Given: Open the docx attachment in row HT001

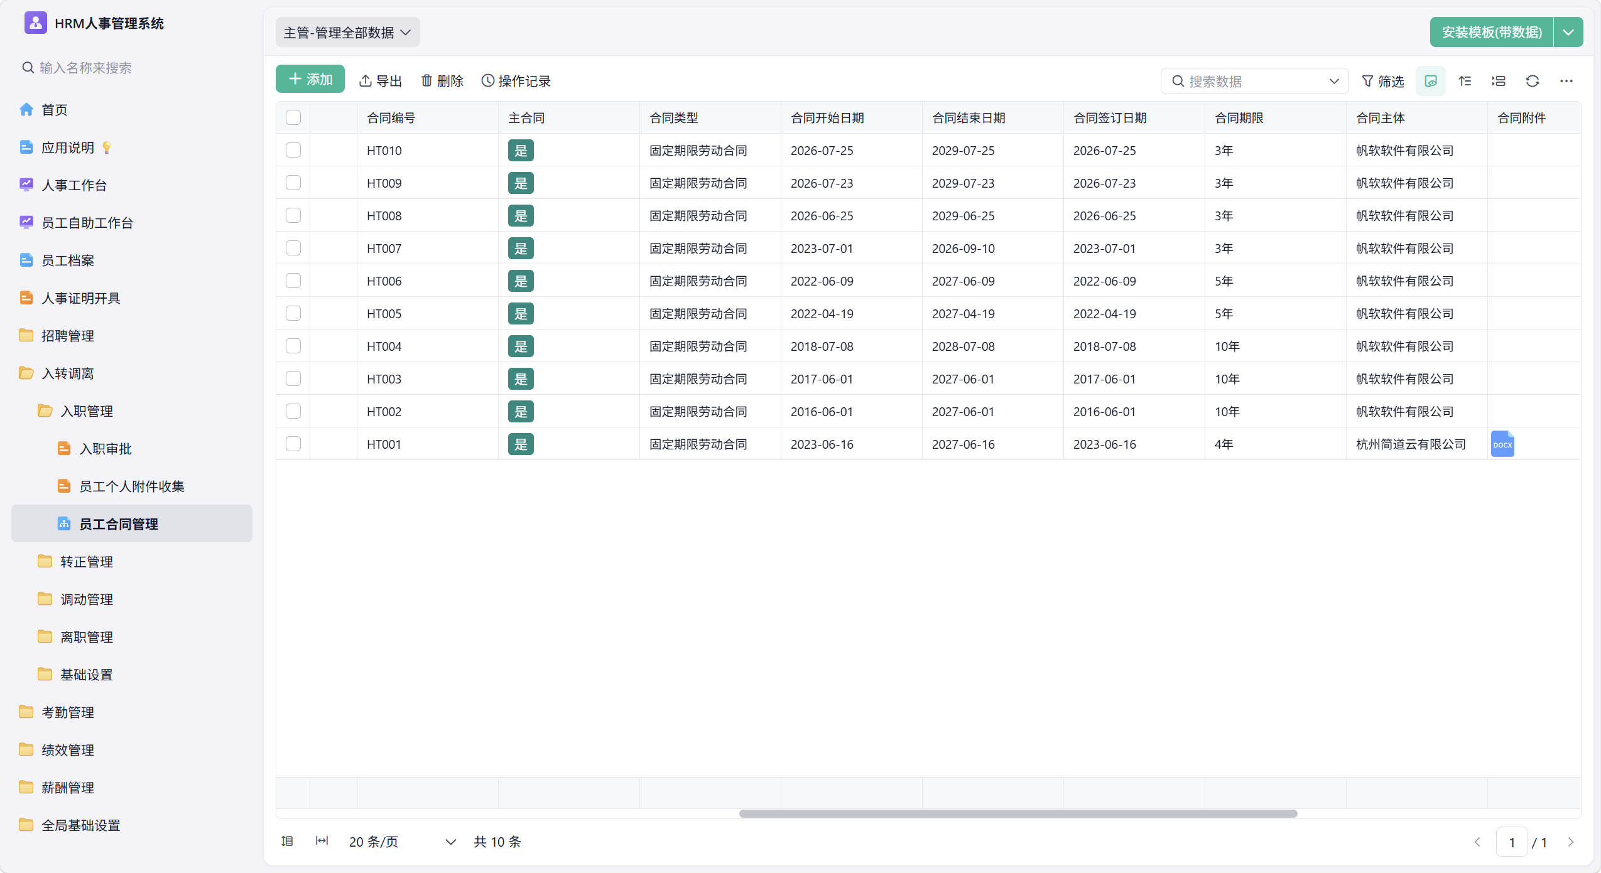Looking at the screenshot, I should [x=1502, y=444].
